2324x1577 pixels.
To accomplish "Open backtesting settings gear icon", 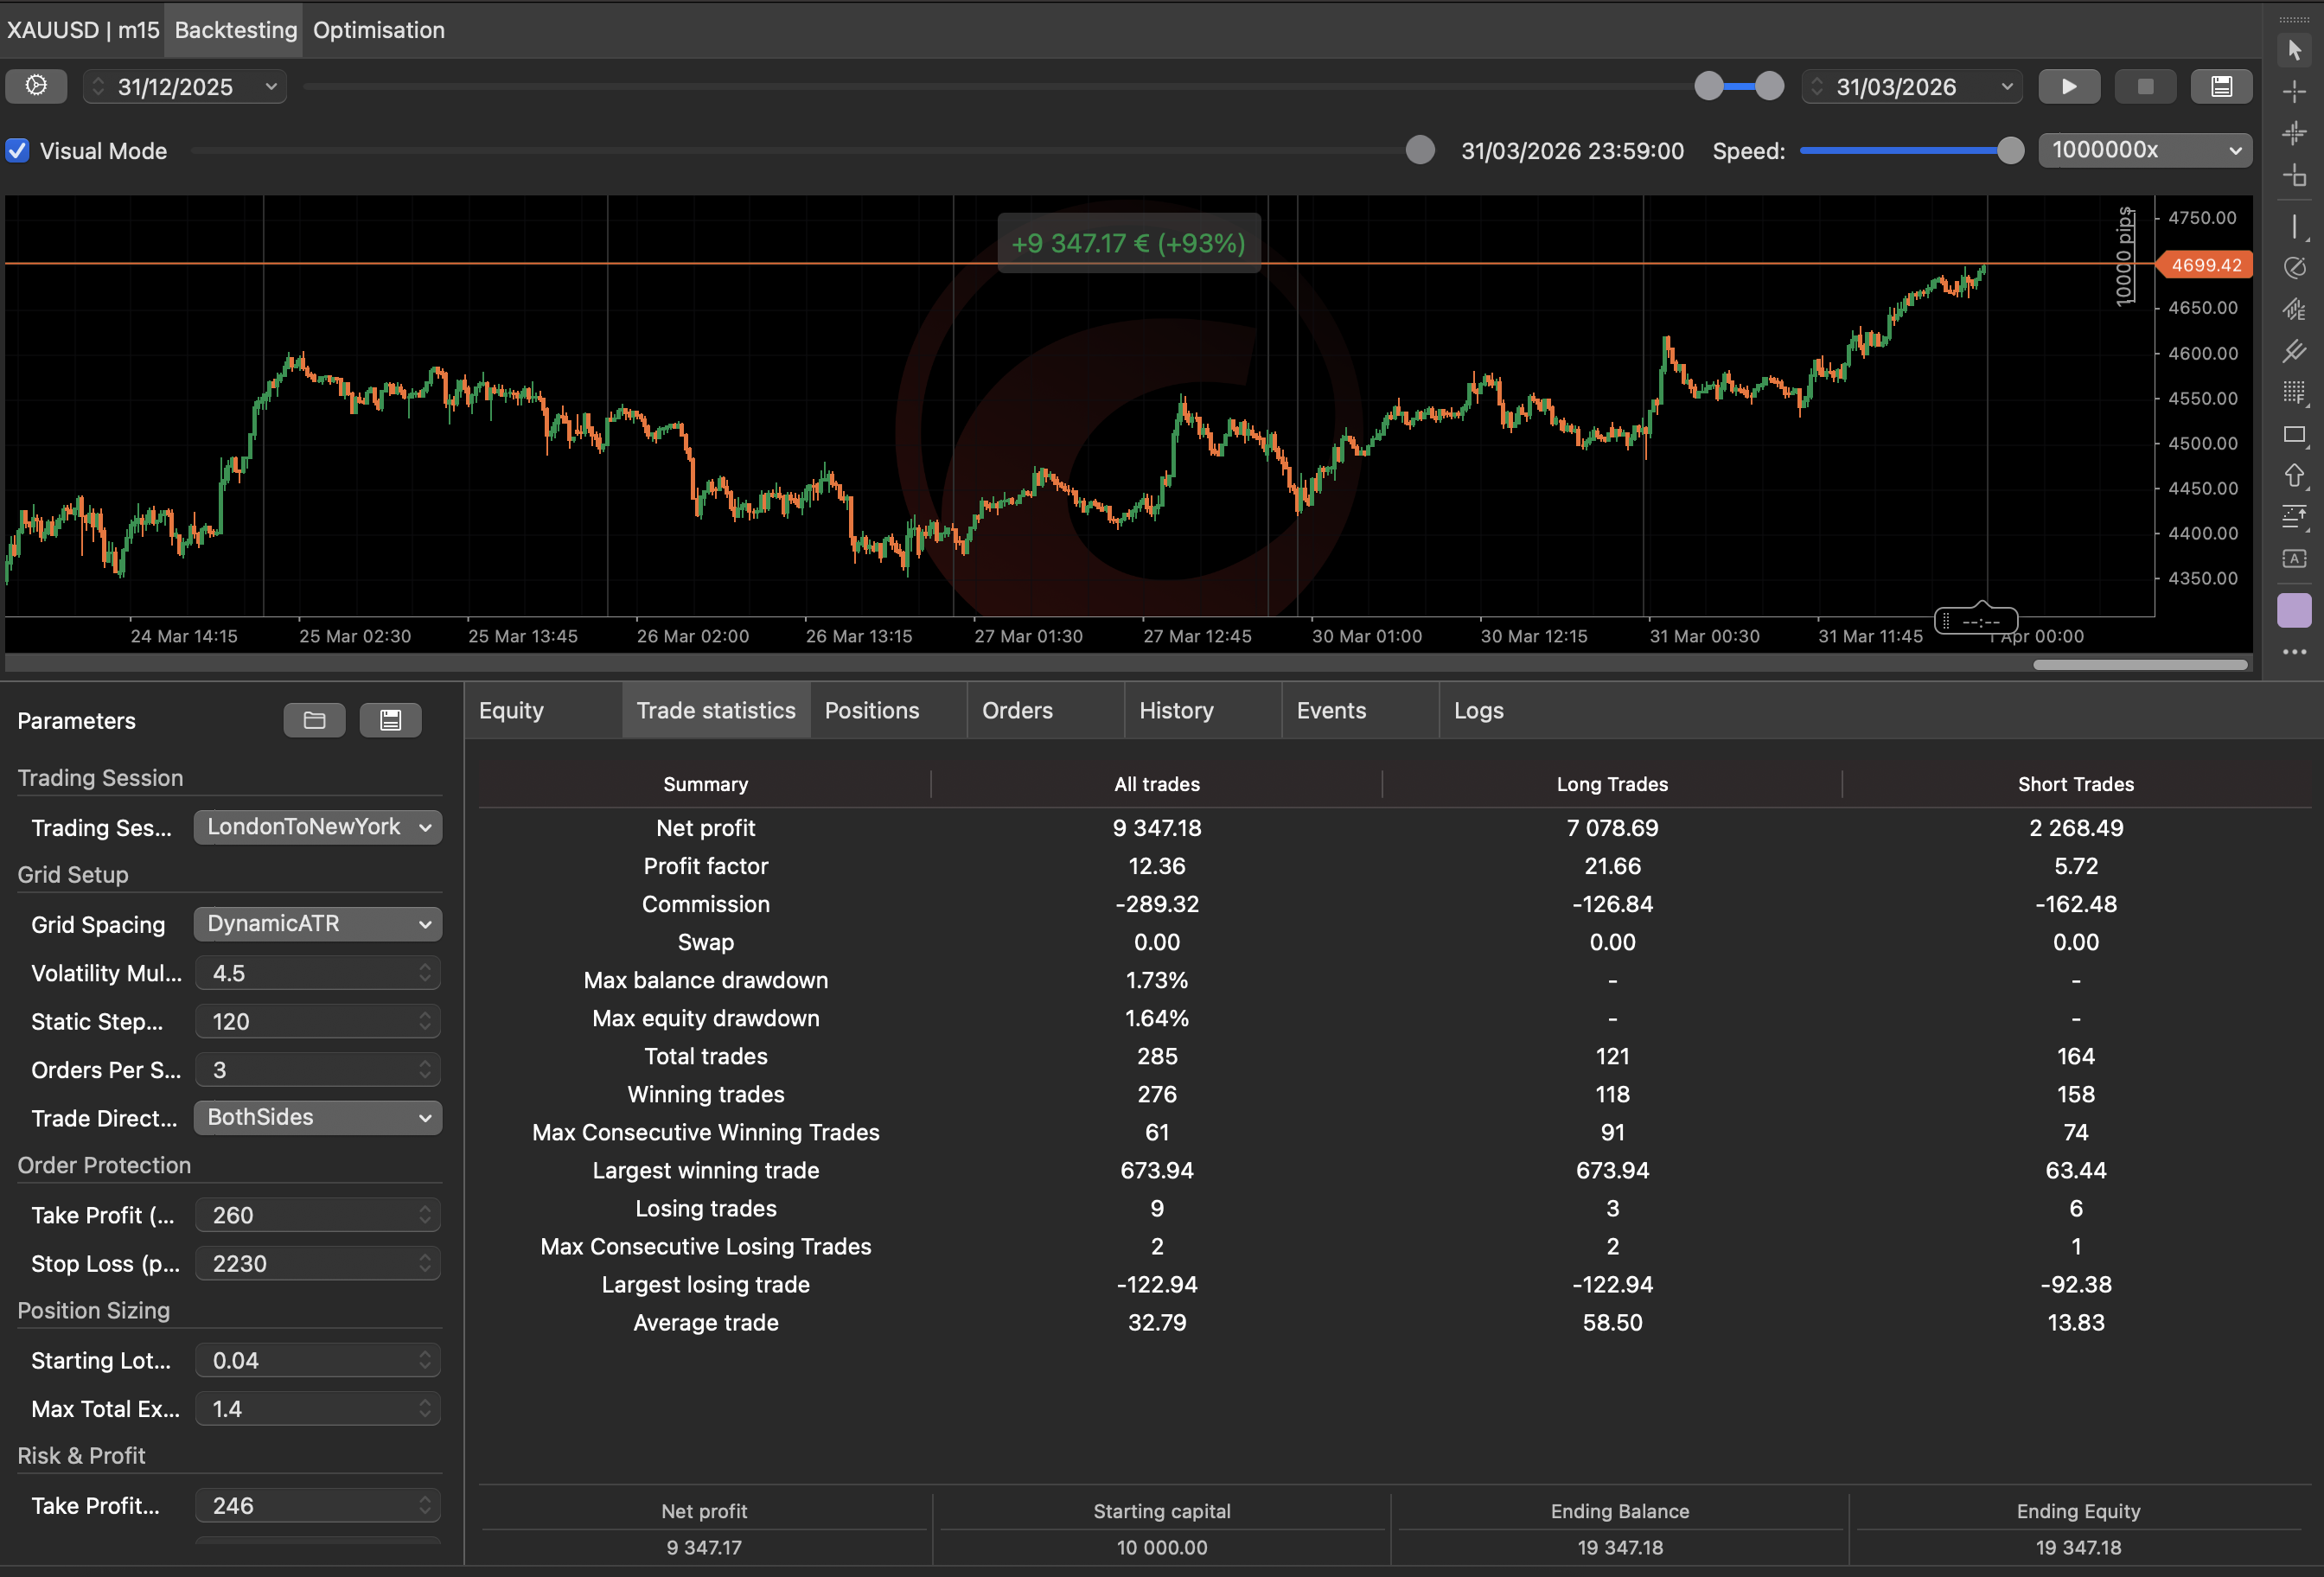I will pos(36,86).
